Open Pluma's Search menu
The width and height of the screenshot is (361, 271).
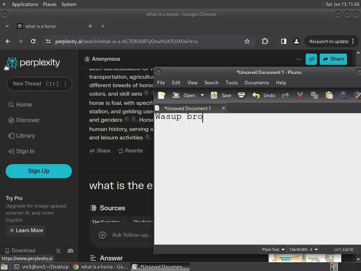(211, 83)
